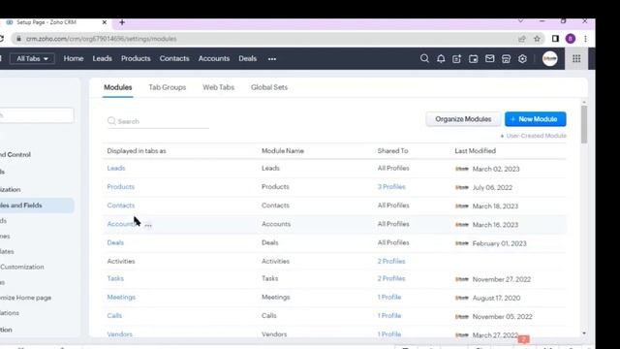Click 2 Profiles link for Tasks
The height and width of the screenshot is (349, 620).
391,278
